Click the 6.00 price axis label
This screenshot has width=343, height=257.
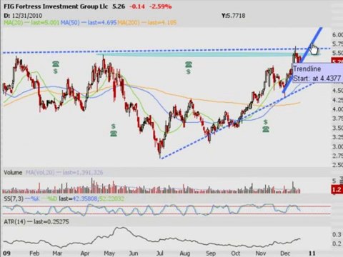337,35
